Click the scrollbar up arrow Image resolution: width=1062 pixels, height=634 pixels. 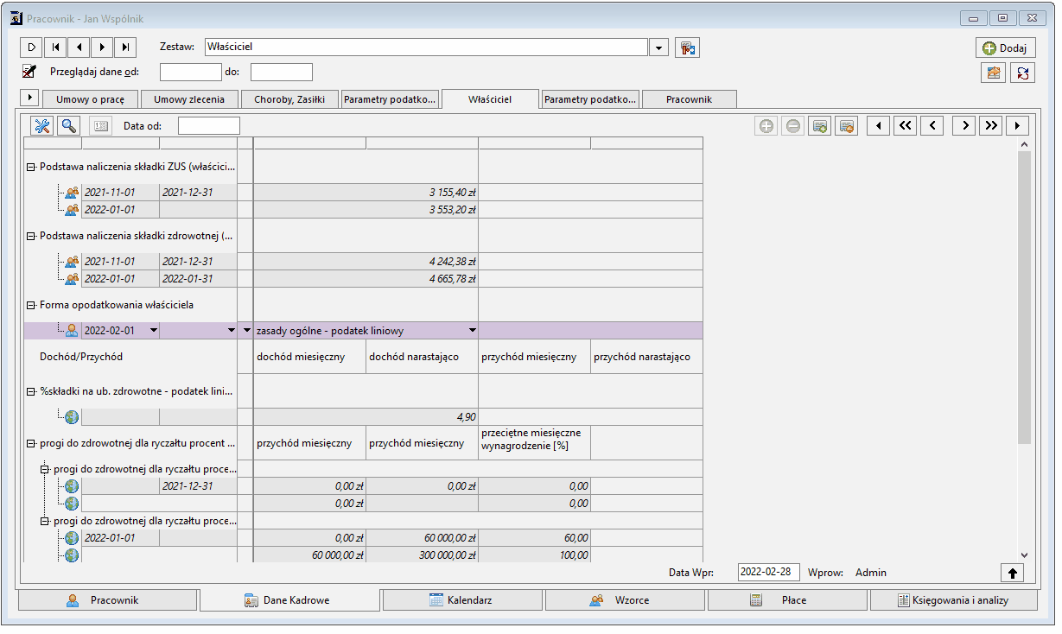pyautogui.click(x=1024, y=144)
